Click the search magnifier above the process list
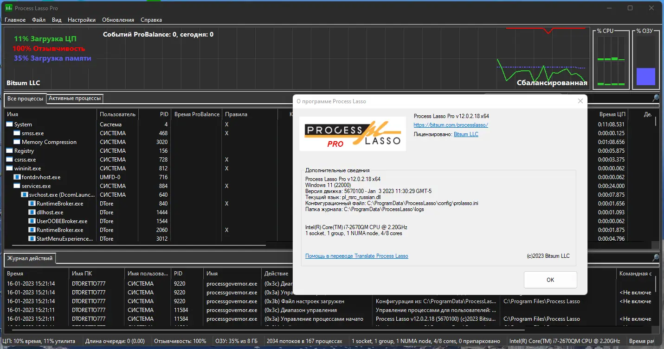The width and height of the screenshot is (664, 349). click(656, 98)
